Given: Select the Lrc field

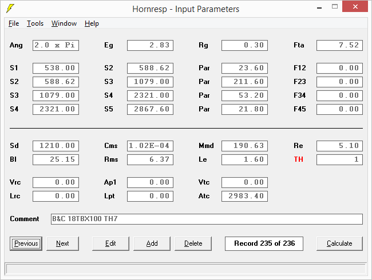Looking at the screenshot, I should pyautogui.click(x=56, y=196).
